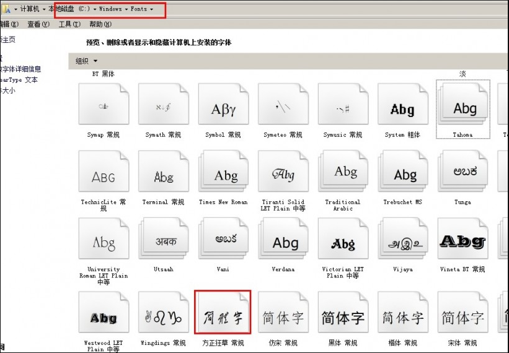509x353 pixels.
Task: Click the Wingdings 常规 font name label
Action: coord(163,342)
